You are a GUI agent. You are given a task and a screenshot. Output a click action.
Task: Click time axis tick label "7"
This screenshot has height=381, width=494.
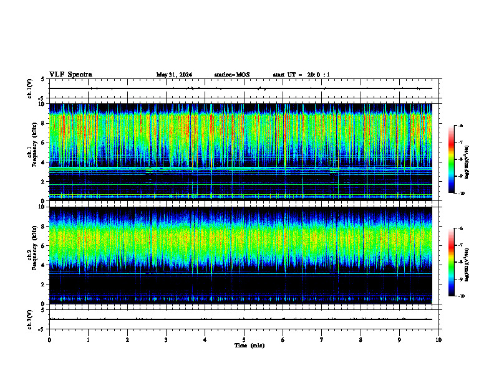click(322, 340)
